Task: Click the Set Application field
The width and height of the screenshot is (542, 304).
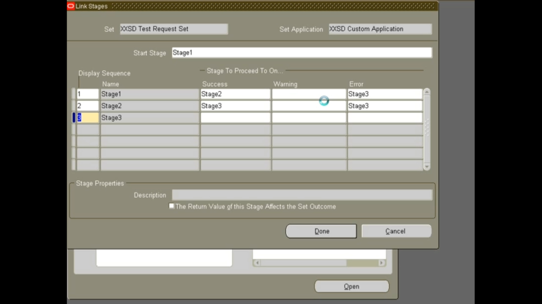Action: point(379,29)
